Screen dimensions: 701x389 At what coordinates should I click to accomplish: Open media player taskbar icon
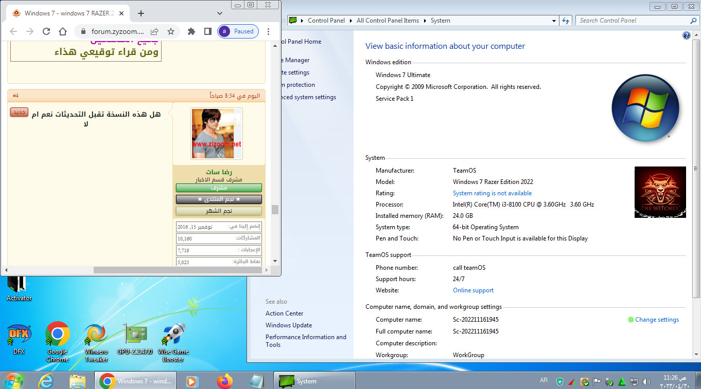[x=192, y=381]
